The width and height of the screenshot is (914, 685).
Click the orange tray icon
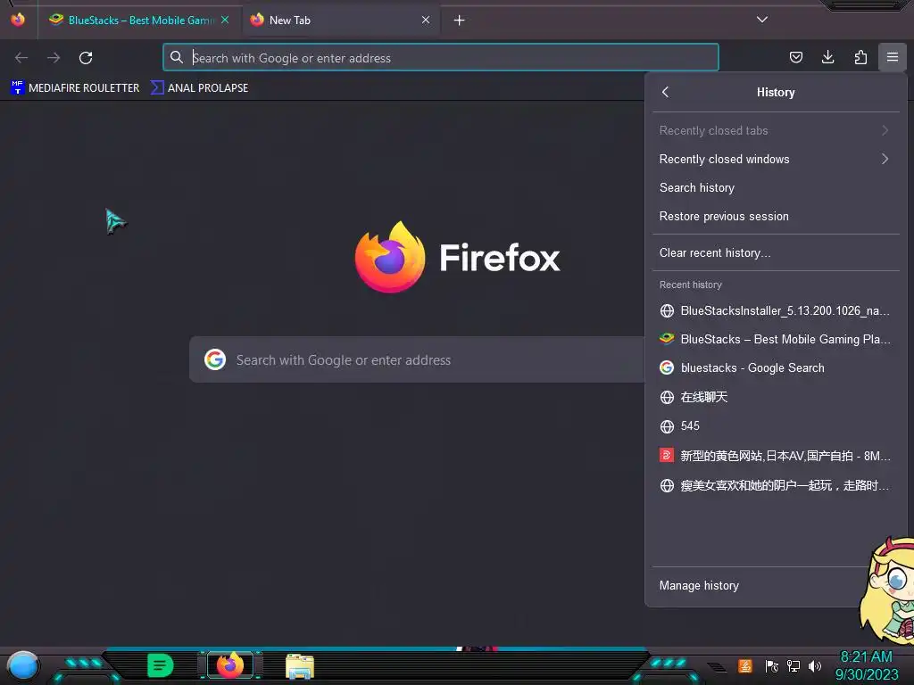(x=745, y=665)
